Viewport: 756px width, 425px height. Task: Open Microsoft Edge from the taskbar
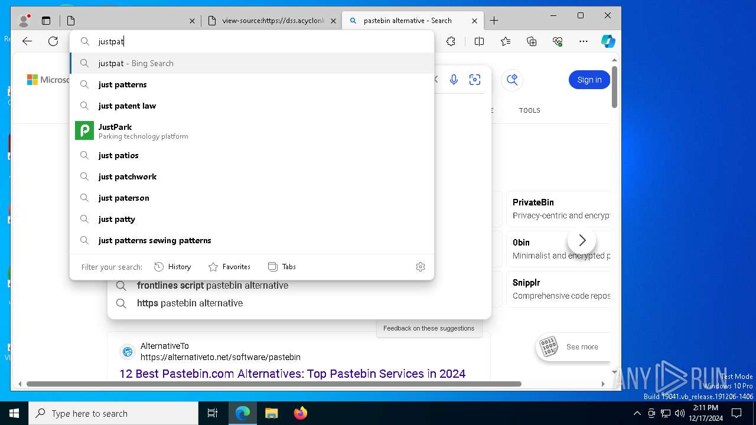pyautogui.click(x=243, y=413)
